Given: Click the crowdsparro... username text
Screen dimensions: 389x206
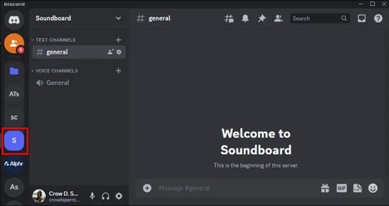Looking at the screenshot, I should [x=64, y=200].
